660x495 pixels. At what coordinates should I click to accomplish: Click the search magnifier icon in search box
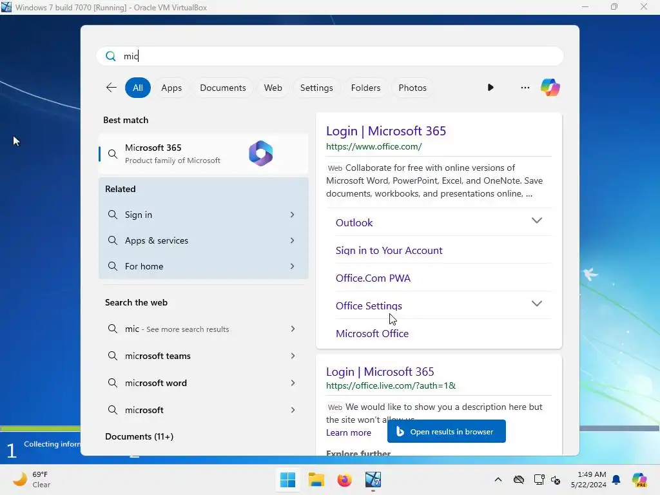pos(111,56)
